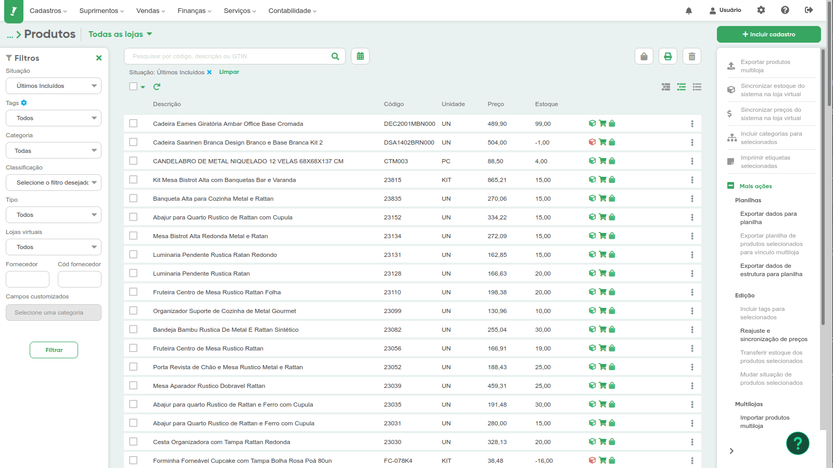Click the product search input field
The image size is (833, 468).
pyautogui.click(x=229, y=56)
